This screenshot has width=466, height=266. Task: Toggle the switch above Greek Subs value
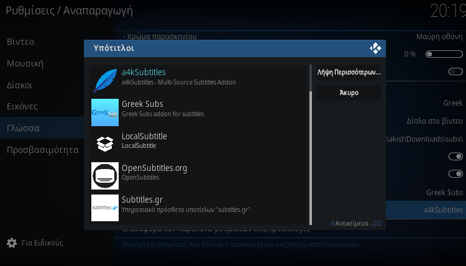455,173
